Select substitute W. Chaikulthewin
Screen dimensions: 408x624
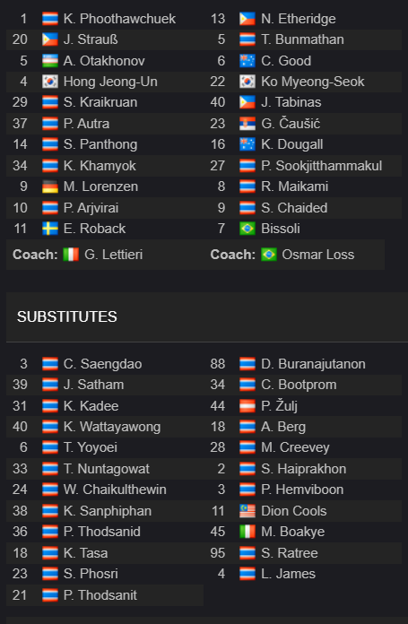coord(115,490)
